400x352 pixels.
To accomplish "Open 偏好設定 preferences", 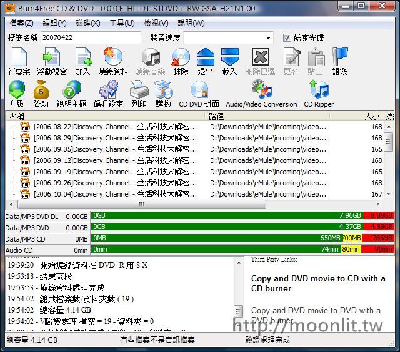I will 108,94.
